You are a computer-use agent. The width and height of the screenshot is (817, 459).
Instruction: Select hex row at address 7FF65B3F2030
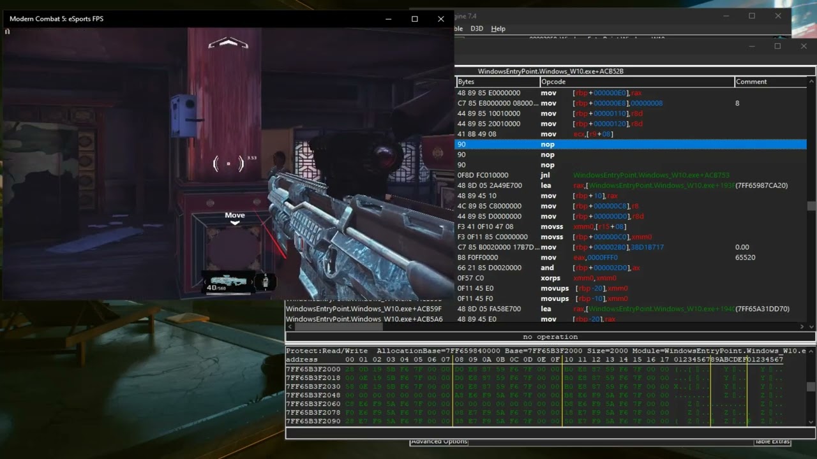(535, 387)
